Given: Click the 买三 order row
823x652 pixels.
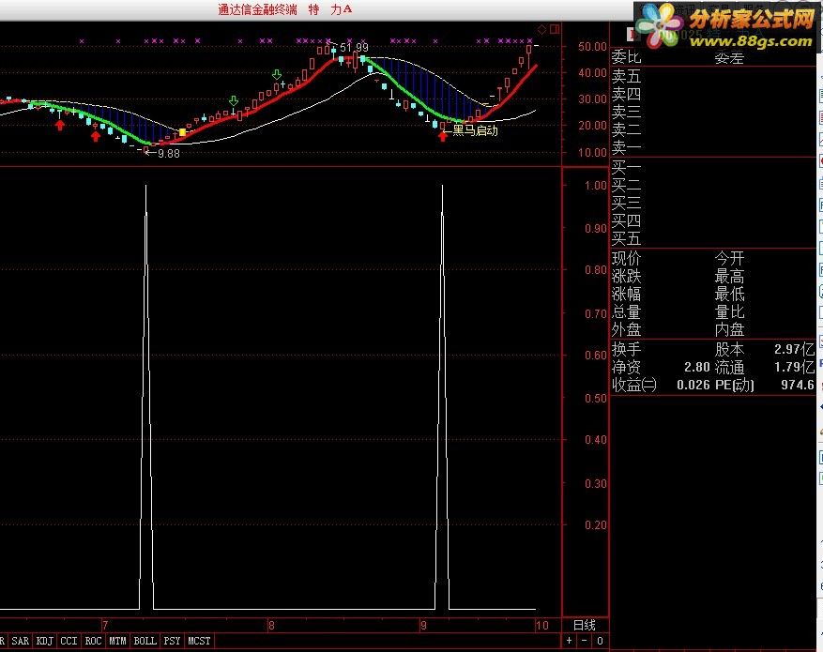Looking at the screenshot, I should [x=713, y=203].
